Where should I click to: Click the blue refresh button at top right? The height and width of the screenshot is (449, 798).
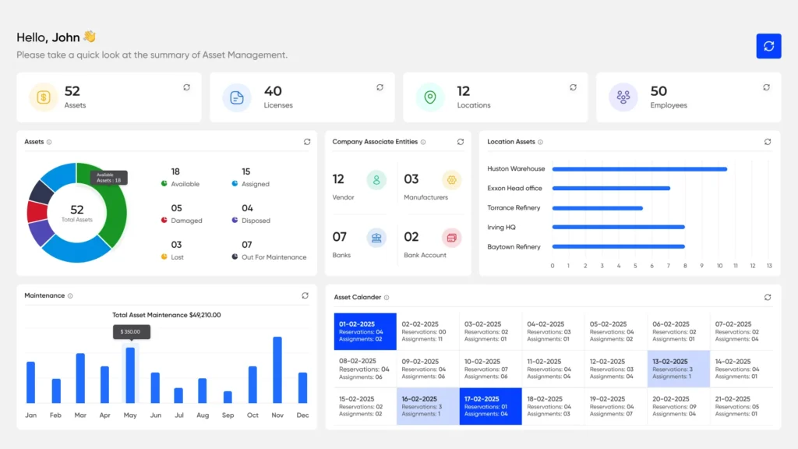(x=768, y=46)
